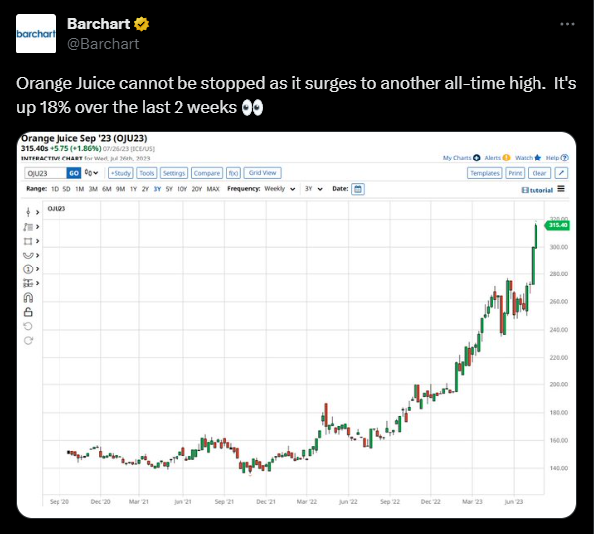Open the tutorial link
The width and height of the screenshot is (594, 534).
(x=537, y=190)
